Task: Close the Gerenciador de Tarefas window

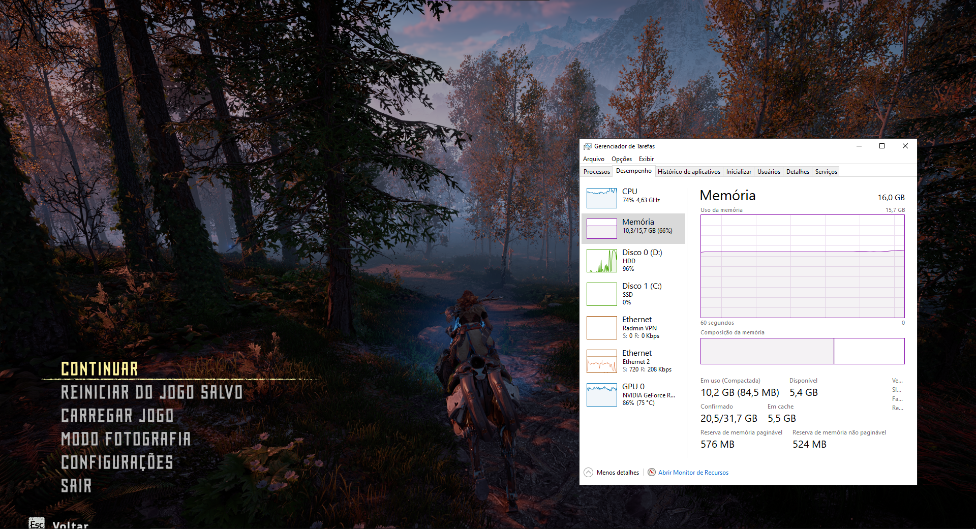Action: click(905, 146)
